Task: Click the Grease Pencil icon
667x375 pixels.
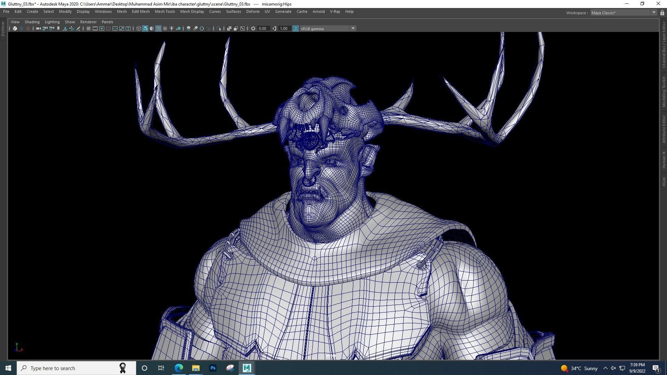Action: [78, 28]
